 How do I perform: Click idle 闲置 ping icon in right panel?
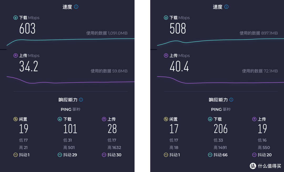166,119
